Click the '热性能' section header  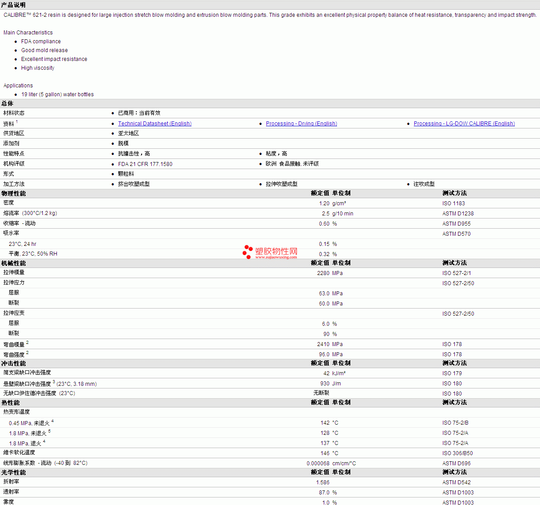[x=11, y=403]
